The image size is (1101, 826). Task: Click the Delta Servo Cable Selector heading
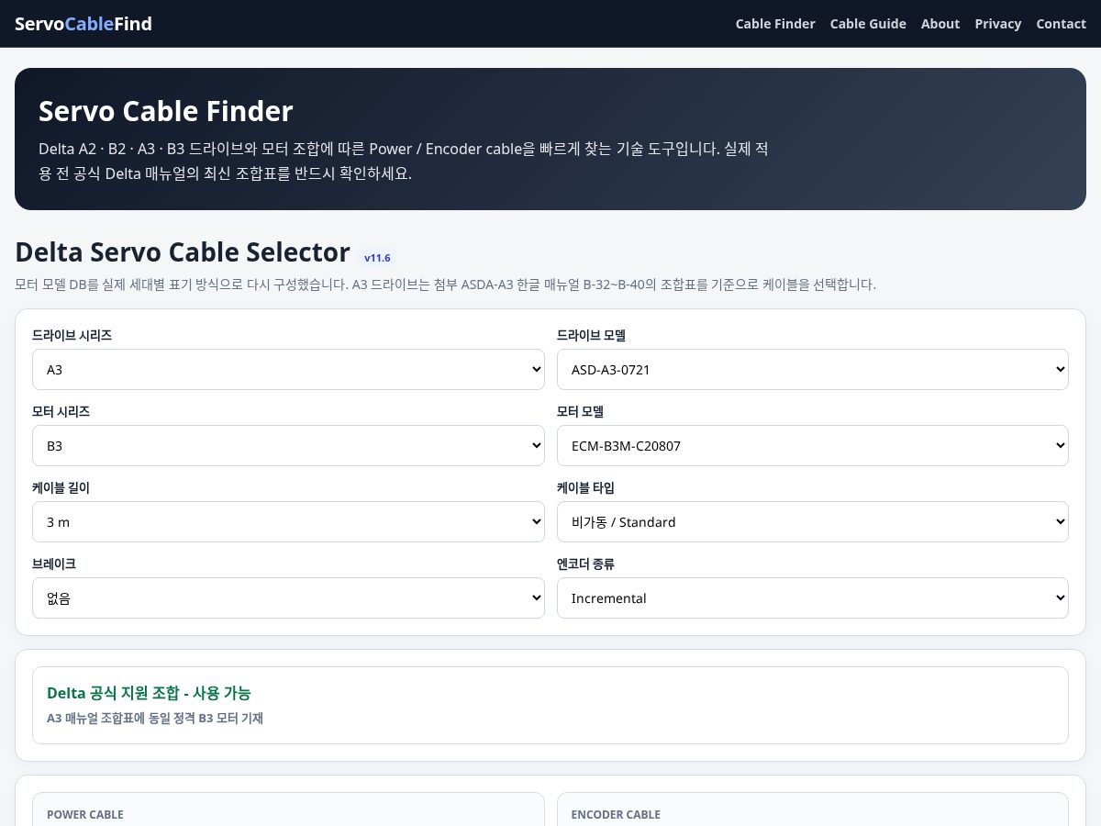(x=183, y=252)
